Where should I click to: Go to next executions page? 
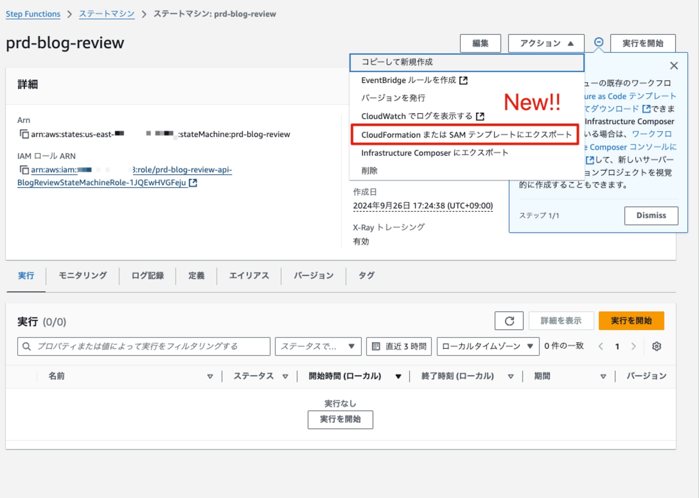pyautogui.click(x=633, y=346)
